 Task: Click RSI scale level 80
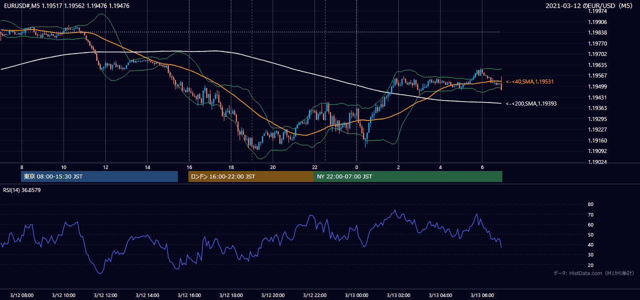pos(590,204)
